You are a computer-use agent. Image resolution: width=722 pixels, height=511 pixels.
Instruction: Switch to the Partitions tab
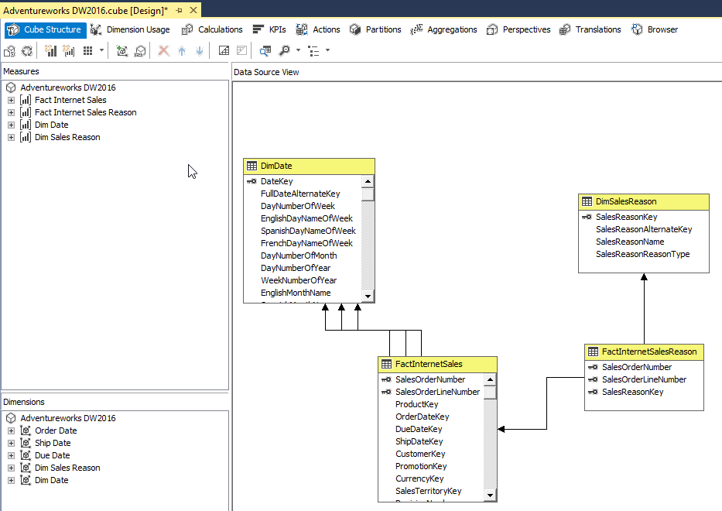click(375, 30)
